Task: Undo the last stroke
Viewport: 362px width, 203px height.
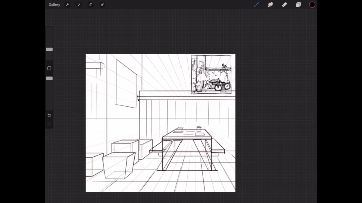Action: 49,115
